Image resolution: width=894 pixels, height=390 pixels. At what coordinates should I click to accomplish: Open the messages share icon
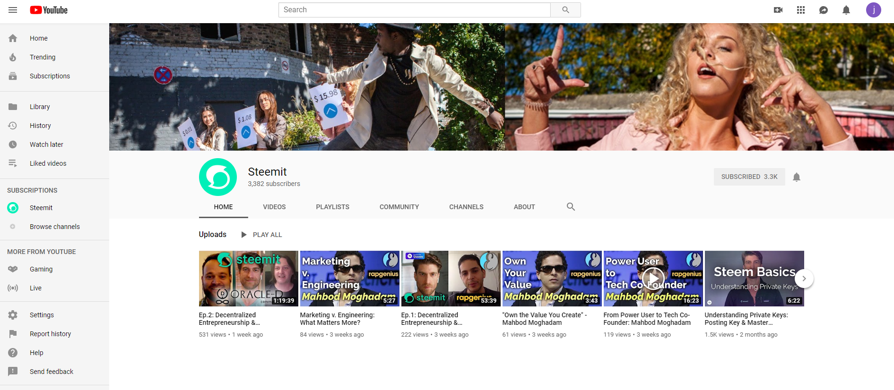(823, 10)
